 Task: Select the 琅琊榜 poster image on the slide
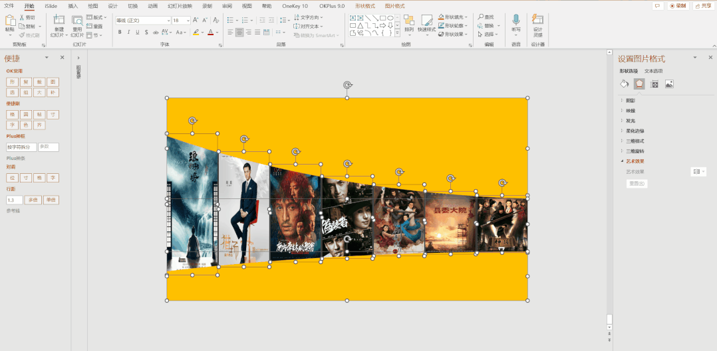click(192, 204)
